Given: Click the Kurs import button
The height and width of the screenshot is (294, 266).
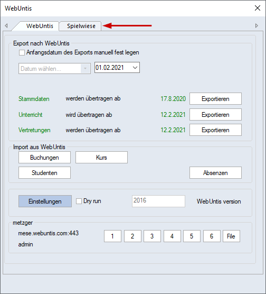Looking at the screenshot, I should click(101, 158).
